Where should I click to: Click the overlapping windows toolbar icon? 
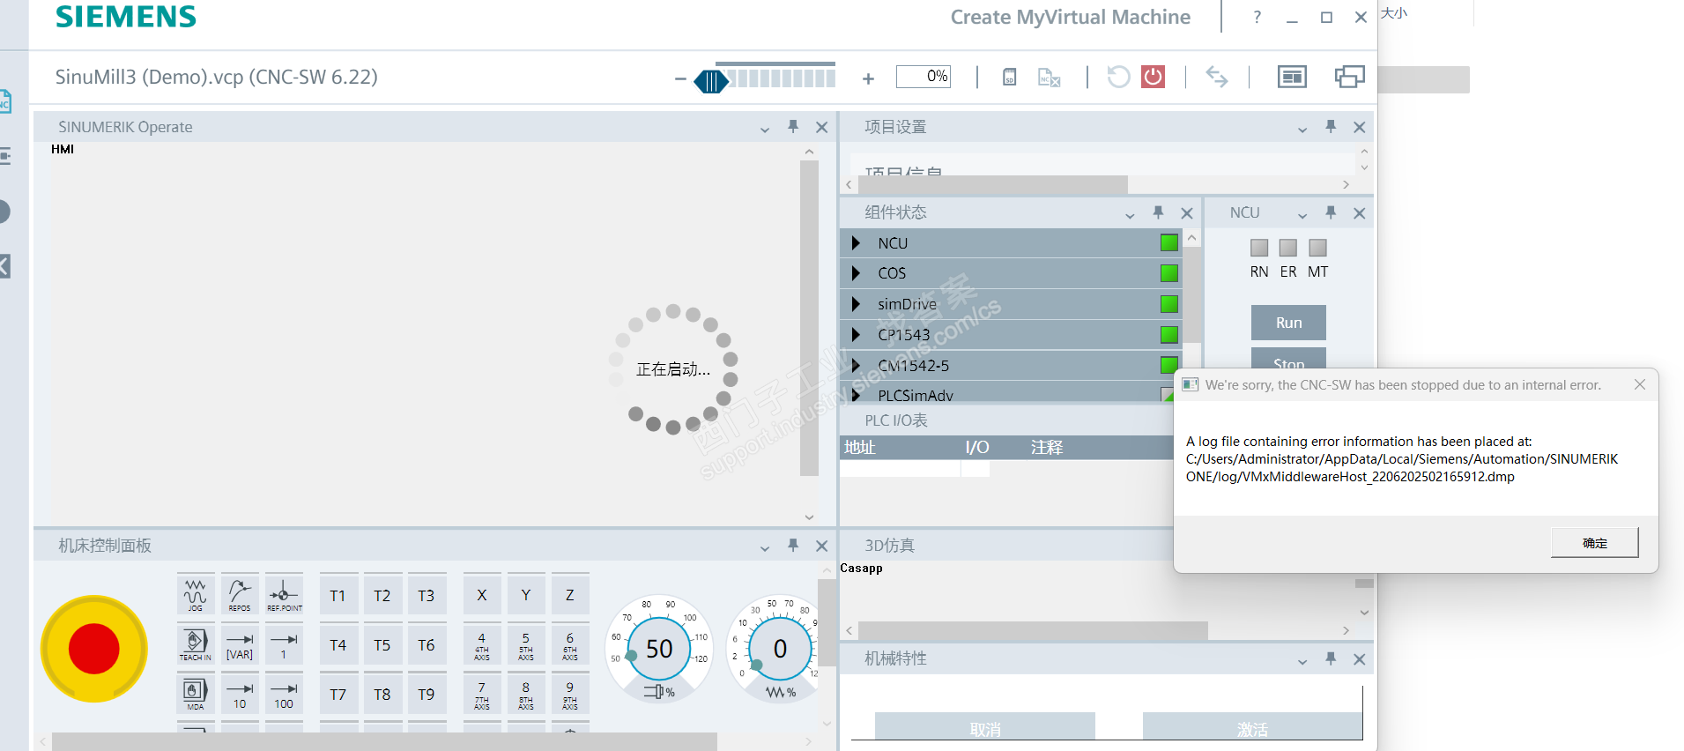(x=1349, y=77)
